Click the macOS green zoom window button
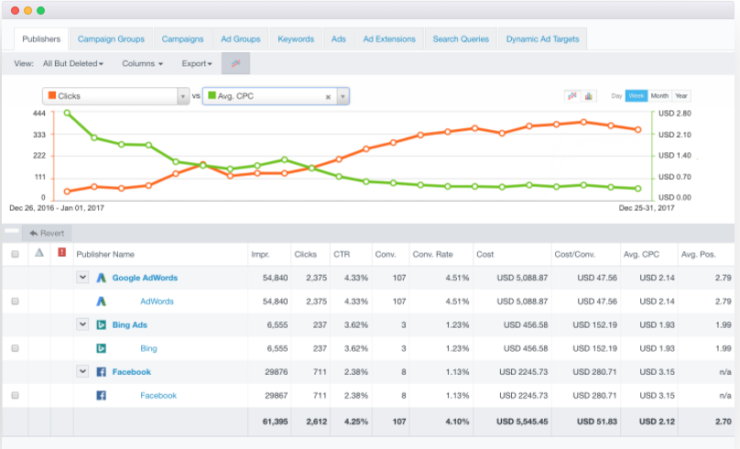Screen dimensions: 740x449 40,10
